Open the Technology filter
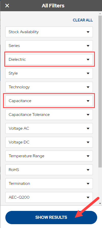The image size is (102, 228). click(49, 87)
